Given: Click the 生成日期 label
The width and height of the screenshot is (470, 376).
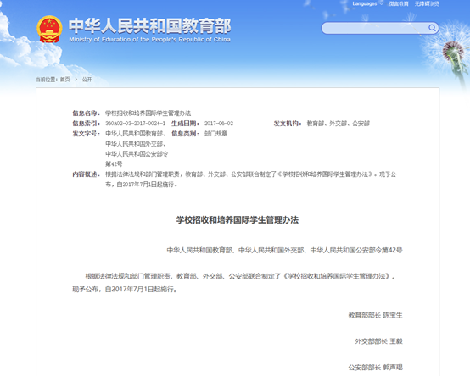Looking at the screenshot, I should coord(185,124).
